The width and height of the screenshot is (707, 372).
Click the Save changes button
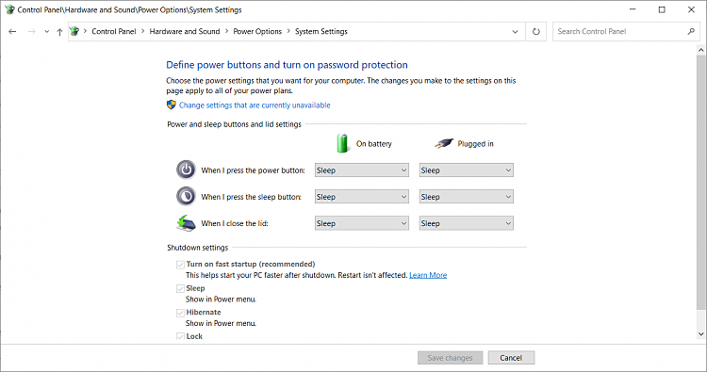(450, 358)
